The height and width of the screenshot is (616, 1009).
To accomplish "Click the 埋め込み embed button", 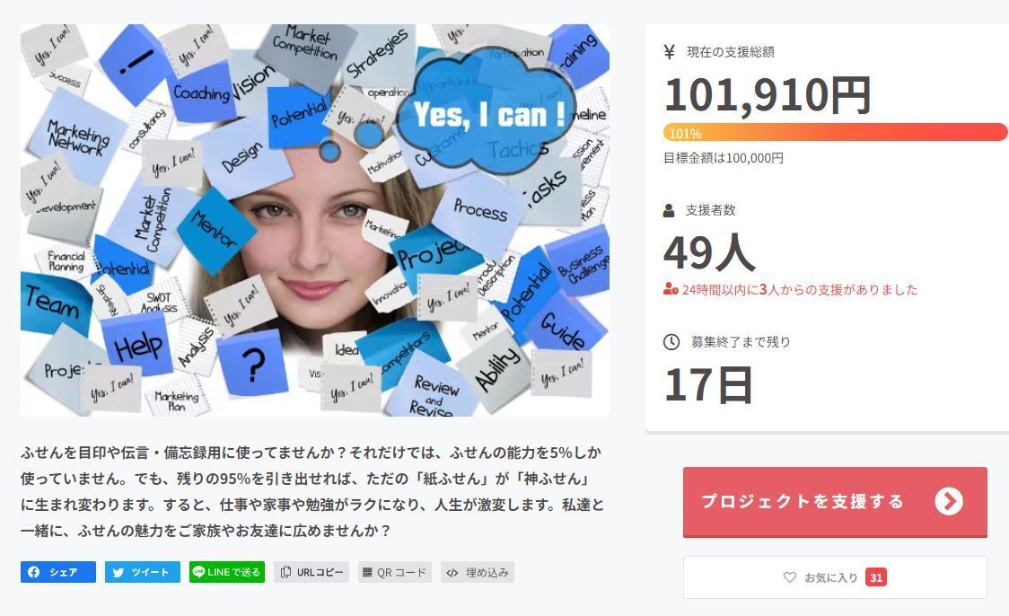I will pos(478,572).
